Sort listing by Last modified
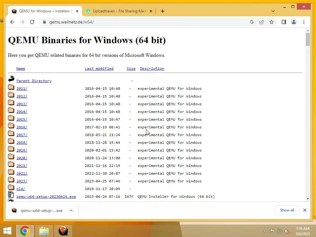This screenshot has height=237, width=316. [x=99, y=69]
